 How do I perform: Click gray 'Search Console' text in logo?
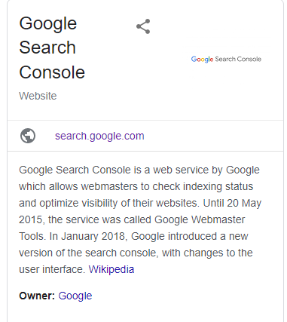point(238,59)
